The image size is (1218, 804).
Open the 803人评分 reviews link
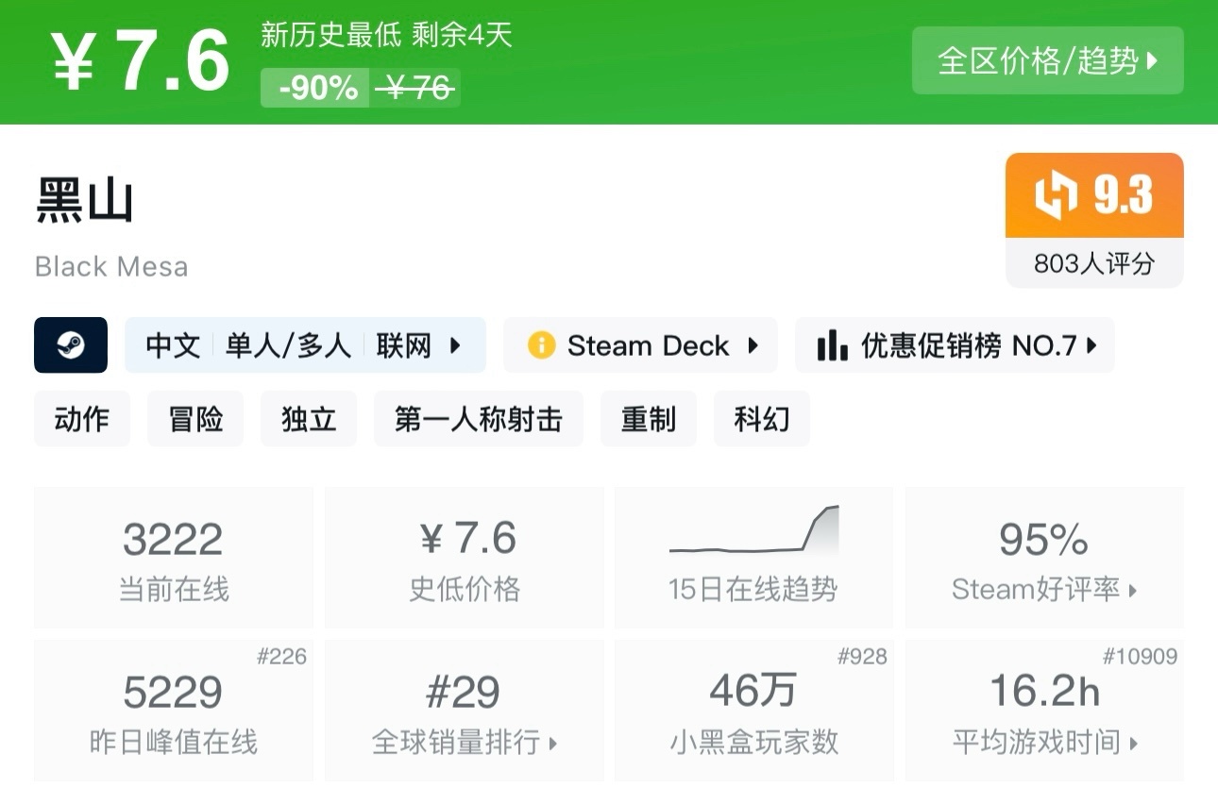point(1093,265)
